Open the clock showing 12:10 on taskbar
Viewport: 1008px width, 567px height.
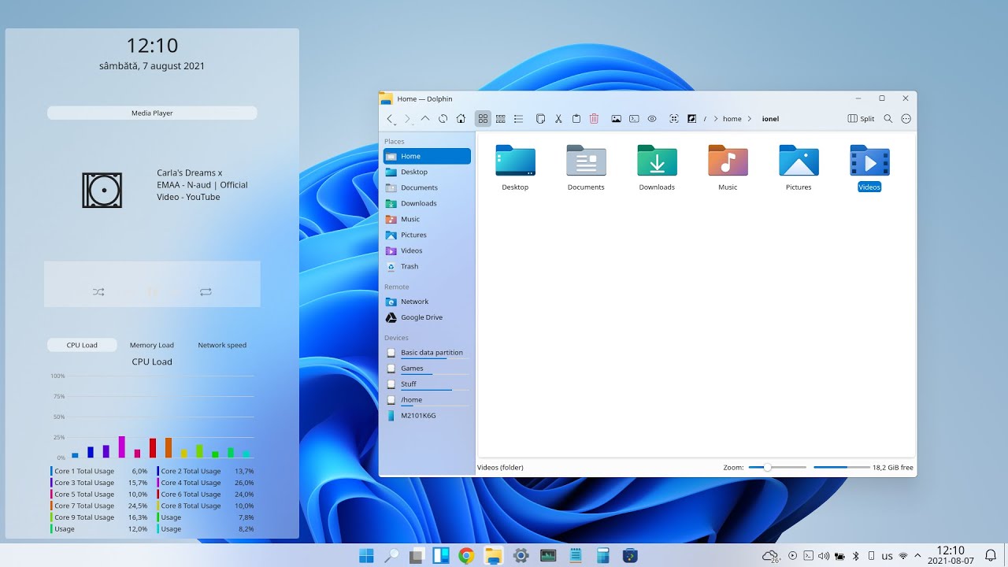pos(951,556)
